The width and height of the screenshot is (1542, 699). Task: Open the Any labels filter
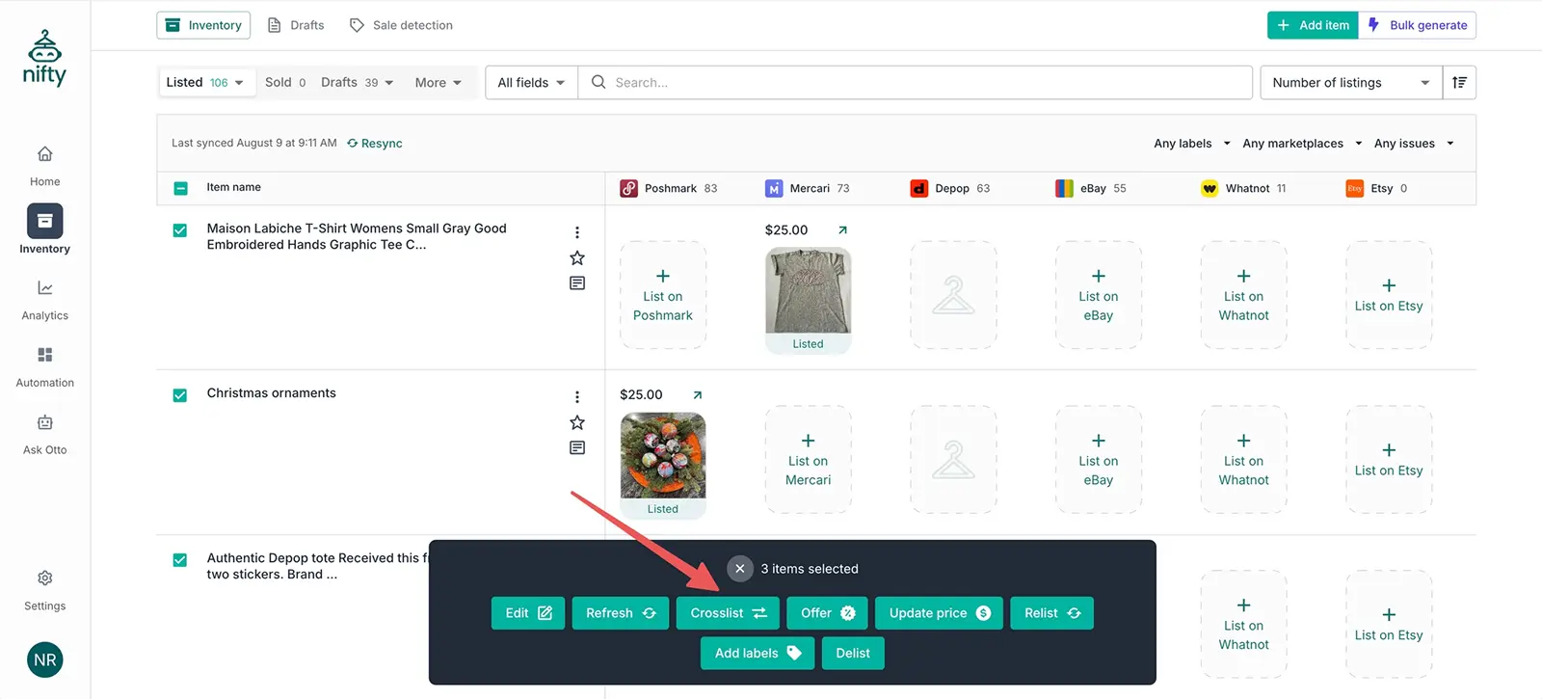coord(1192,144)
